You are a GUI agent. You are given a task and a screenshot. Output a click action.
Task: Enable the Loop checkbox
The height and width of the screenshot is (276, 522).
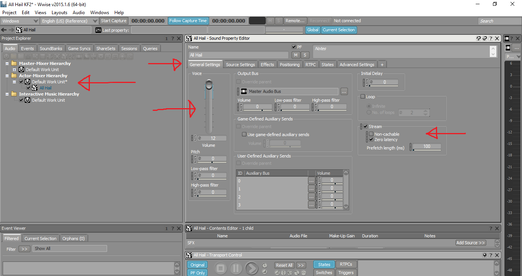tap(363, 97)
